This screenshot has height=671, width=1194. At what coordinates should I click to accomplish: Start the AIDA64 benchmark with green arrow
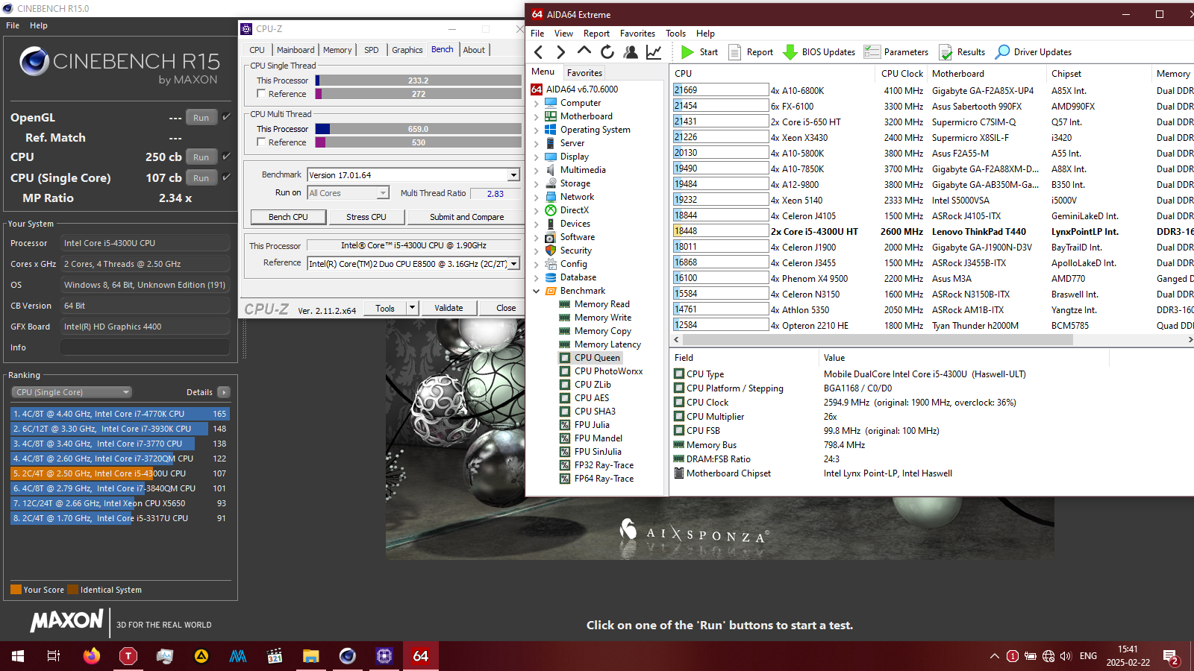pyautogui.click(x=699, y=52)
